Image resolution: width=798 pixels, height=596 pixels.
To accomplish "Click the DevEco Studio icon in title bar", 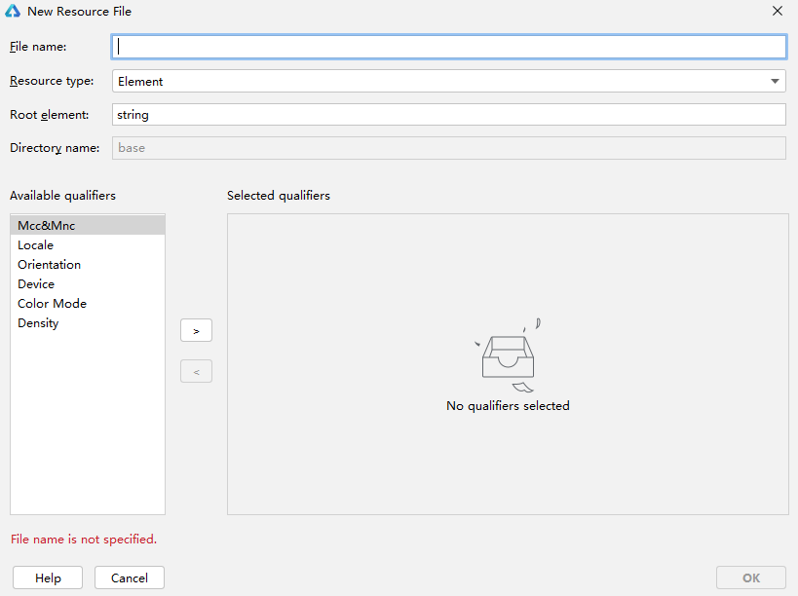I will (13, 11).
